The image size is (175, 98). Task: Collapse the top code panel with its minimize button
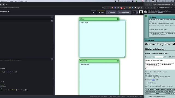pos(52,17)
